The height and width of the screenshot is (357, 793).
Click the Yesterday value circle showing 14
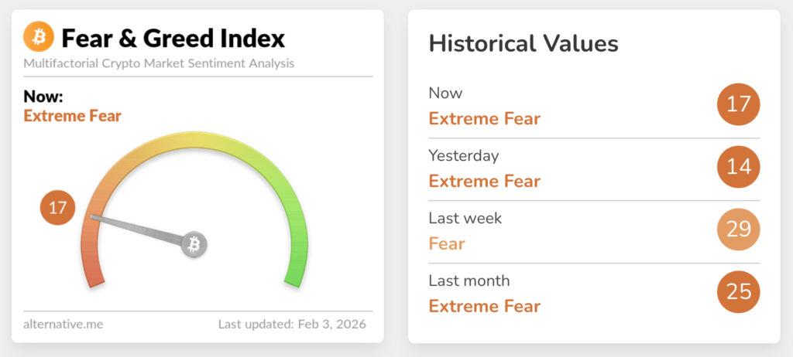click(x=738, y=167)
